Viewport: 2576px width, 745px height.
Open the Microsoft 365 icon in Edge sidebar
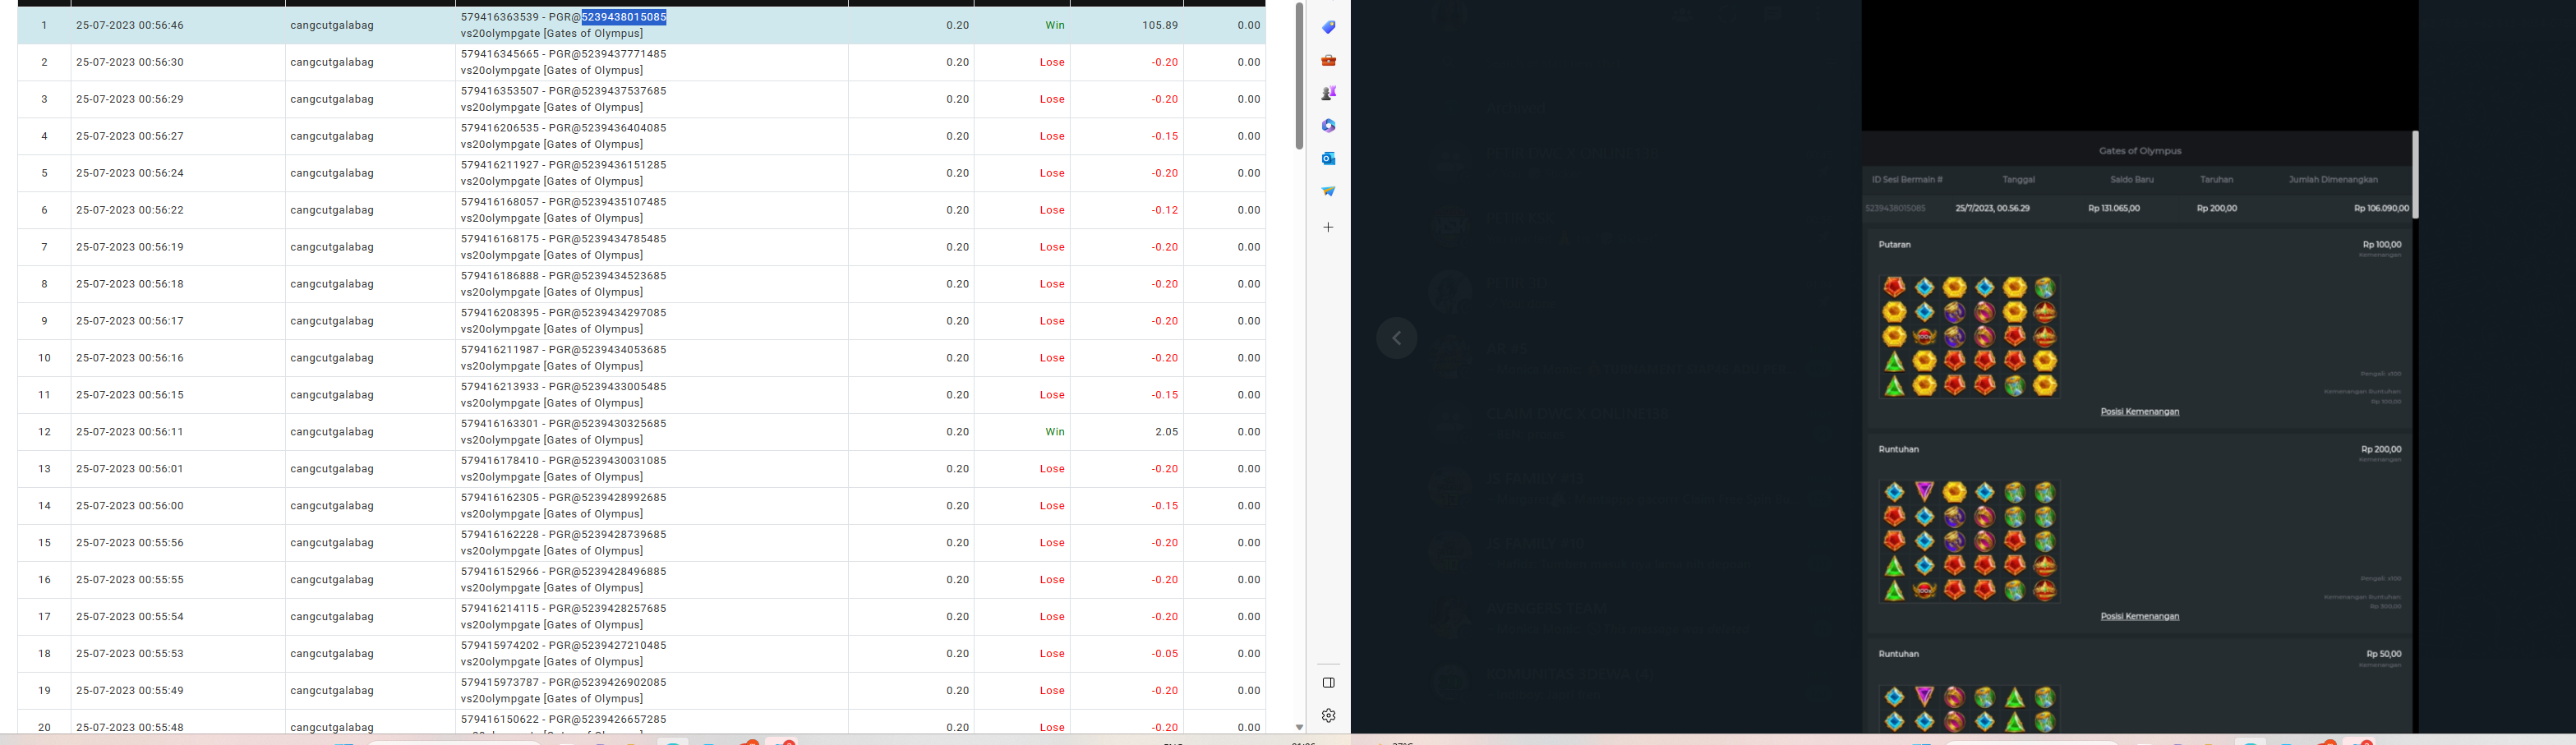pos(1328,126)
